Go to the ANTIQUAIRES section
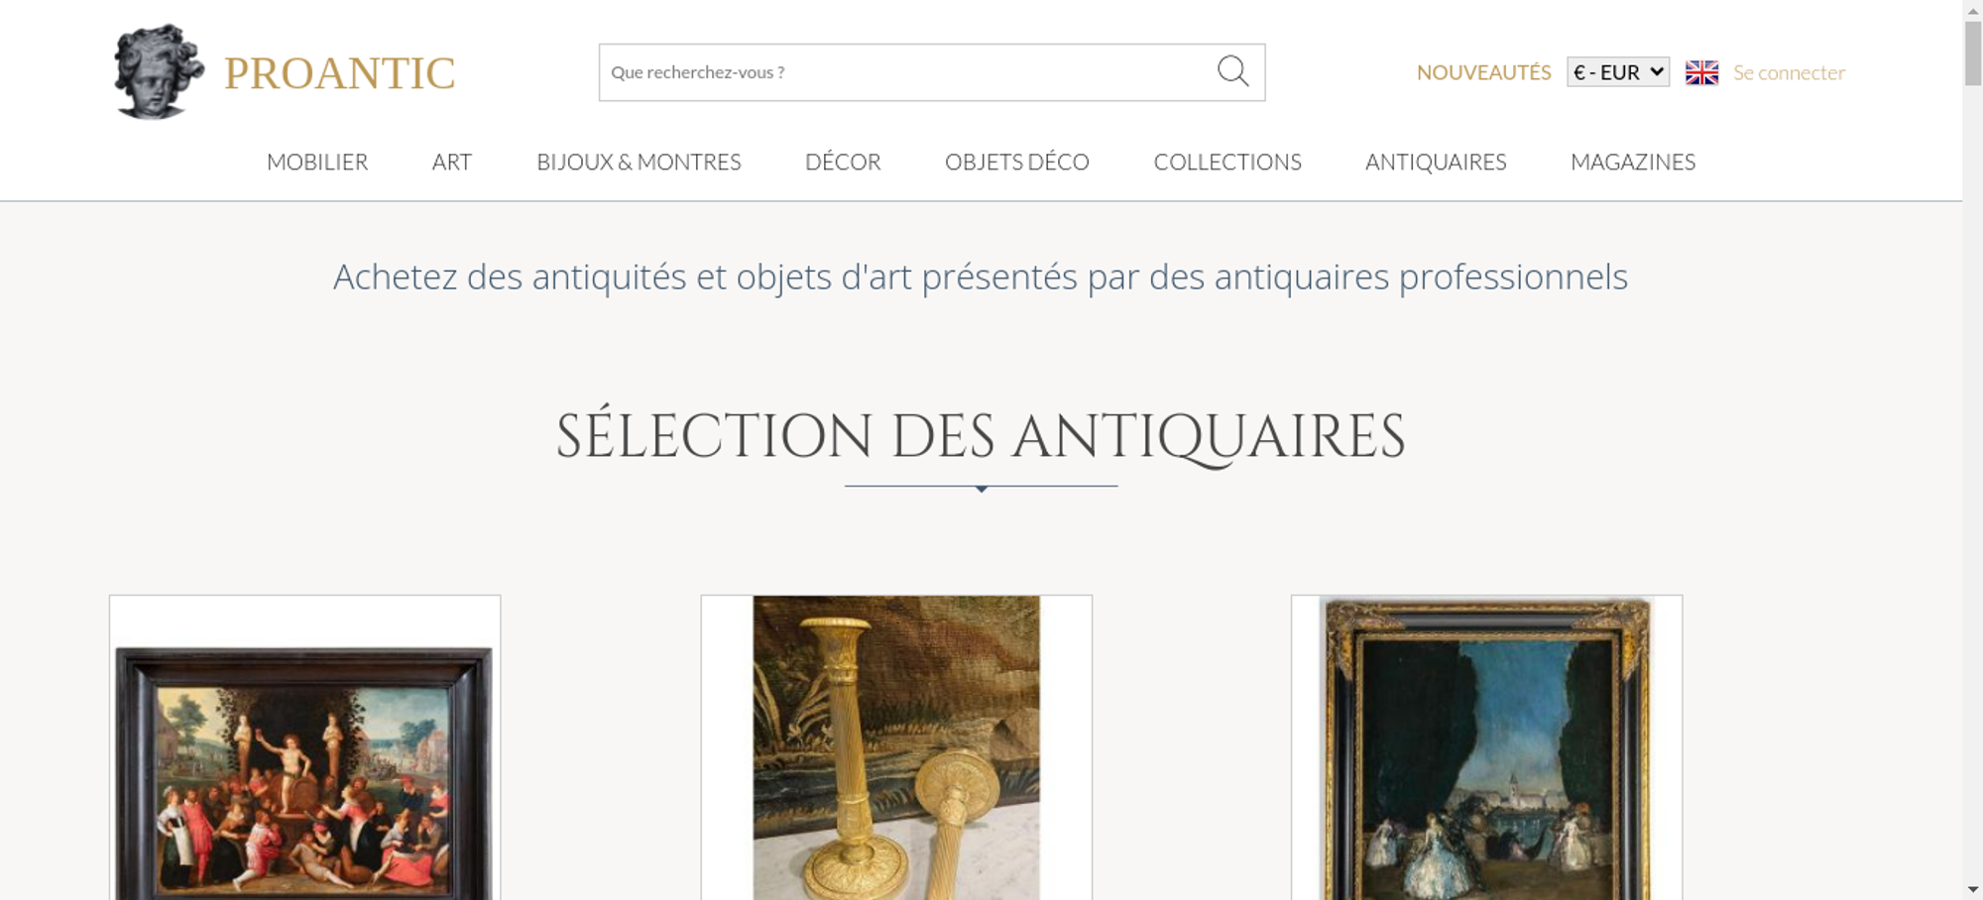This screenshot has width=1983, height=900. point(1436,162)
